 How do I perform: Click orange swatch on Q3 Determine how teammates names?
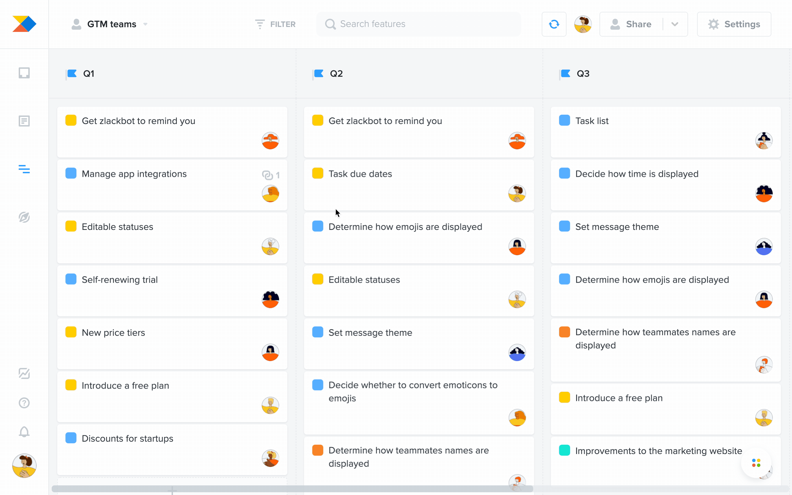[564, 332]
